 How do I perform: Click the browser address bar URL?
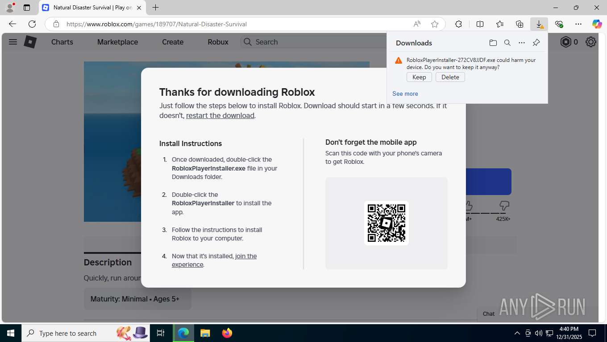[x=157, y=24]
